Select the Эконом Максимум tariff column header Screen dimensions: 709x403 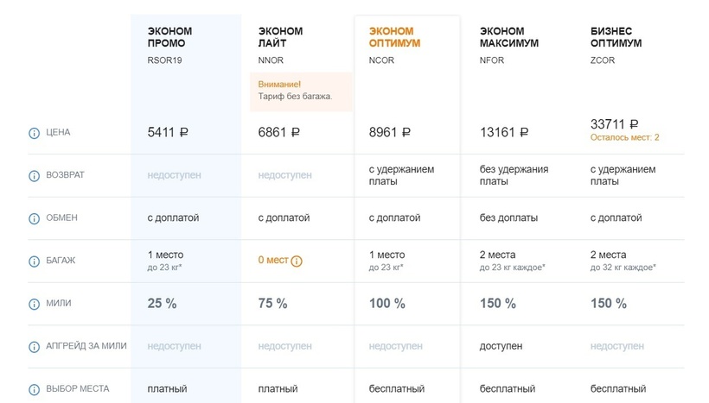pyautogui.click(x=509, y=37)
